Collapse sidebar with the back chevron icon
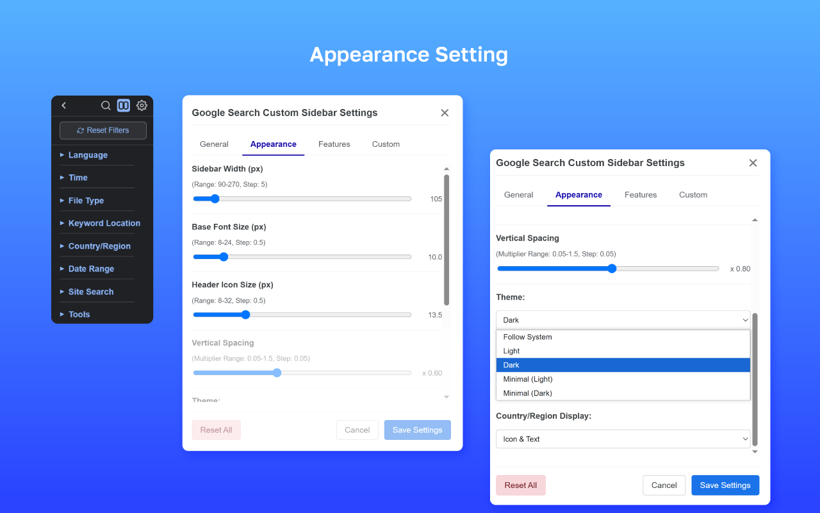Screen dimensions: 820x513 [x=63, y=105]
